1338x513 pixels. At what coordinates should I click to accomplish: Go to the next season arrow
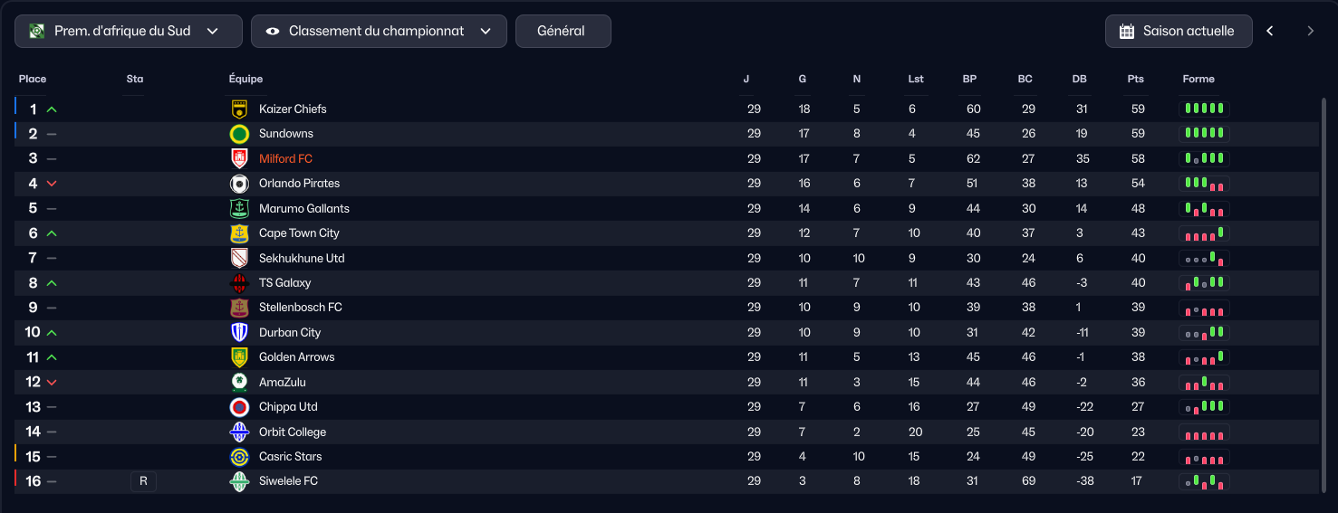pyautogui.click(x=1310, y=31)
